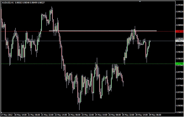Click the 29 May 06:00 time axis label
184x117 pixels.
[155, 115]
